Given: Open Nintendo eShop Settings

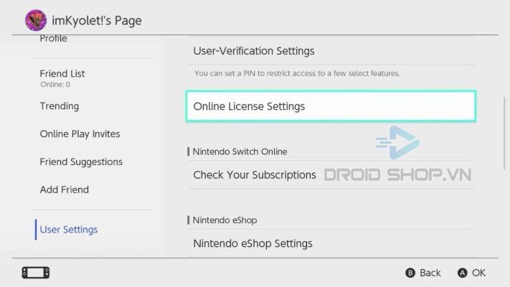Looking at the screenshot, I should (x=331, y=243).
